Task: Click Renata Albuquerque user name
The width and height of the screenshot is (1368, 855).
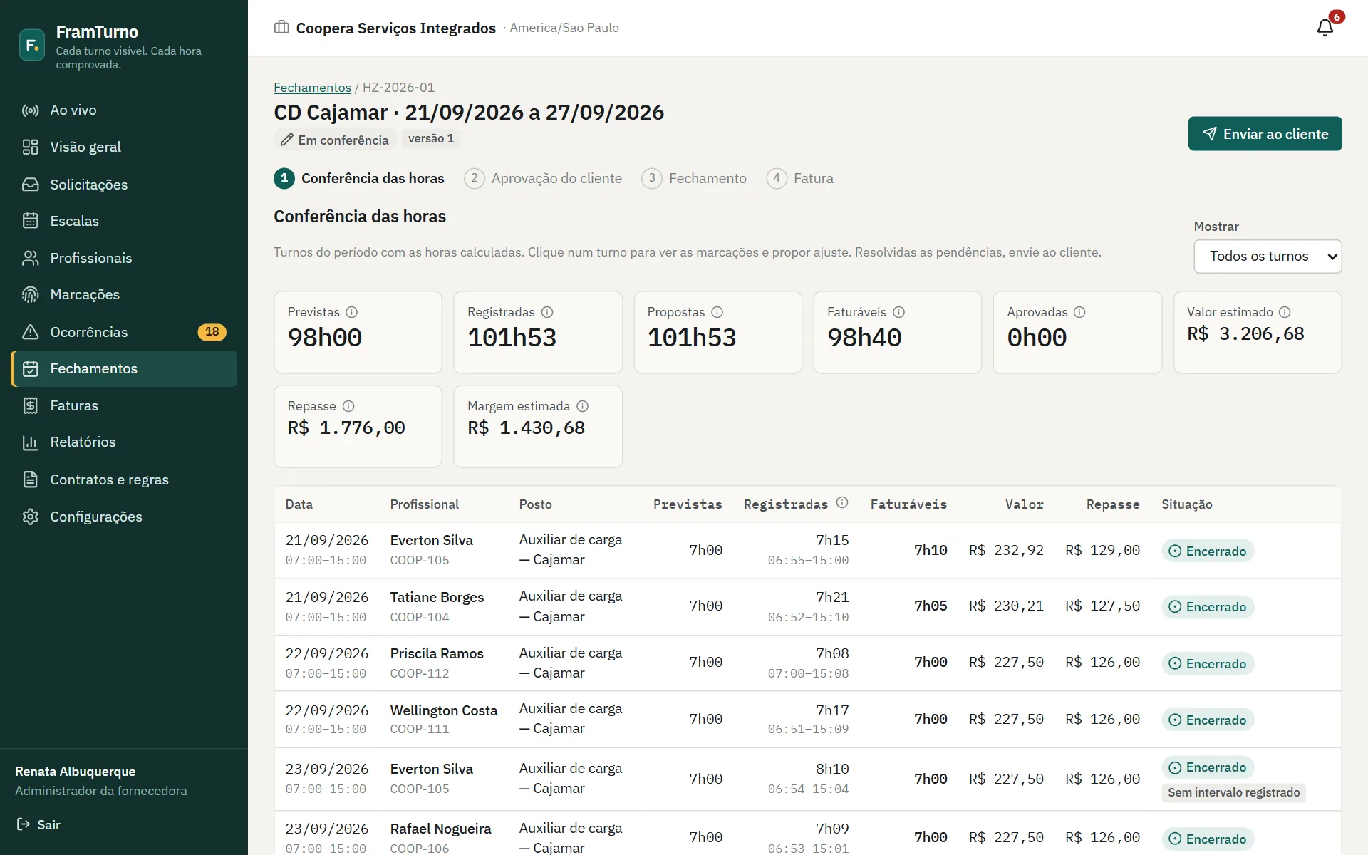Action: pos(75,772)
